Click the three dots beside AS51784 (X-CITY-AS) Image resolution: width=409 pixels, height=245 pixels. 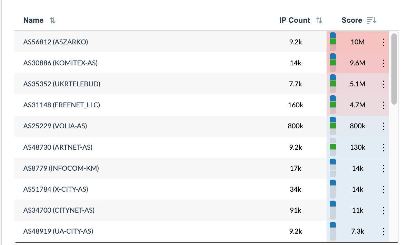click(x=383, y=189)
